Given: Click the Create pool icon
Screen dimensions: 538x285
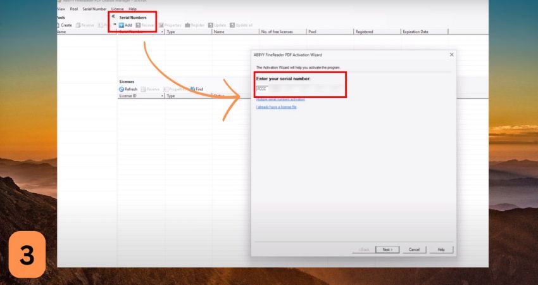Looking at the screenshot, I should click(58, 25).
